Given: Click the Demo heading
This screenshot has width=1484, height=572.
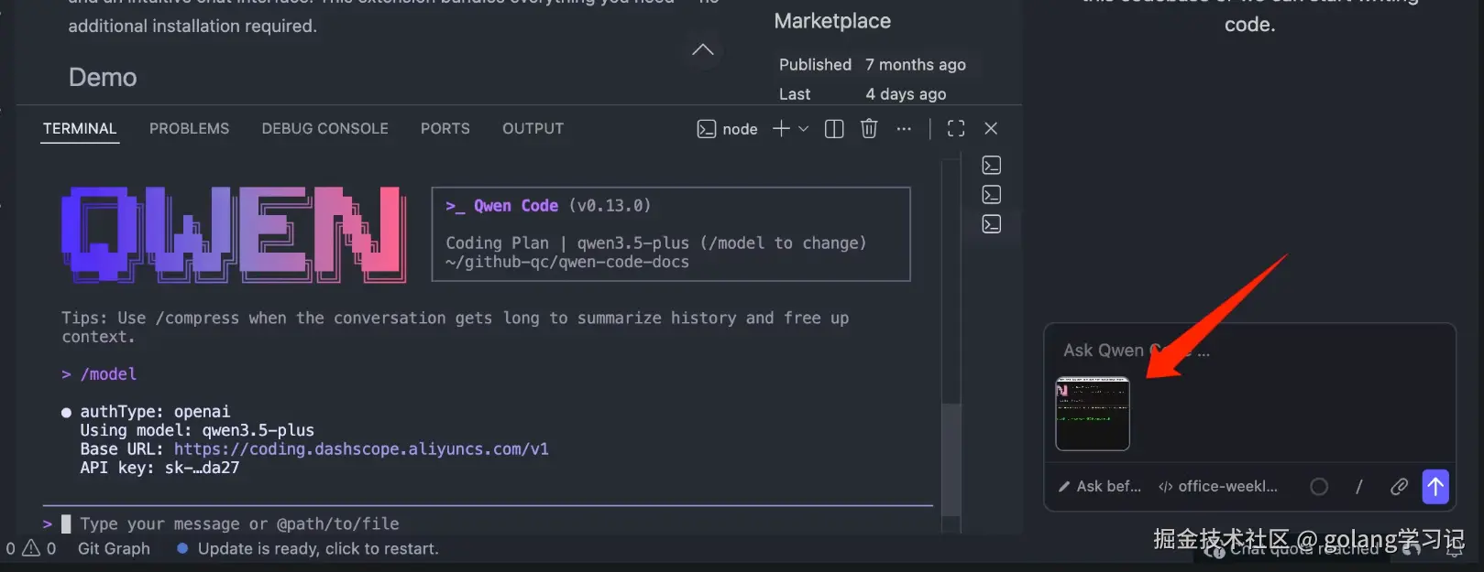Looking at the screenshot, I should click(103, 78).
